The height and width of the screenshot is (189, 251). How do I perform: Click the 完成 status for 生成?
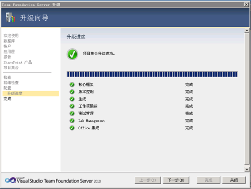coord(189,99)
